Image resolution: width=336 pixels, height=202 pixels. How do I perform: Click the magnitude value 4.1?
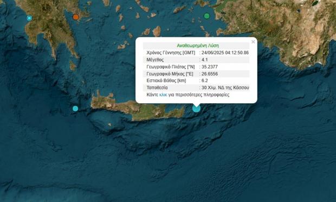(205, 60)
